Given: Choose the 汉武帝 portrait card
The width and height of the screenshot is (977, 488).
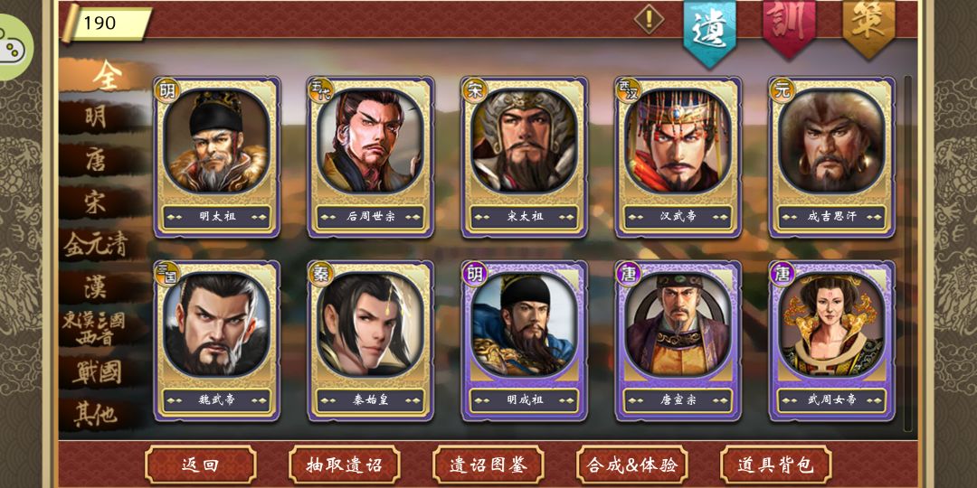Looking at the screenshot, I should (678, 157).
